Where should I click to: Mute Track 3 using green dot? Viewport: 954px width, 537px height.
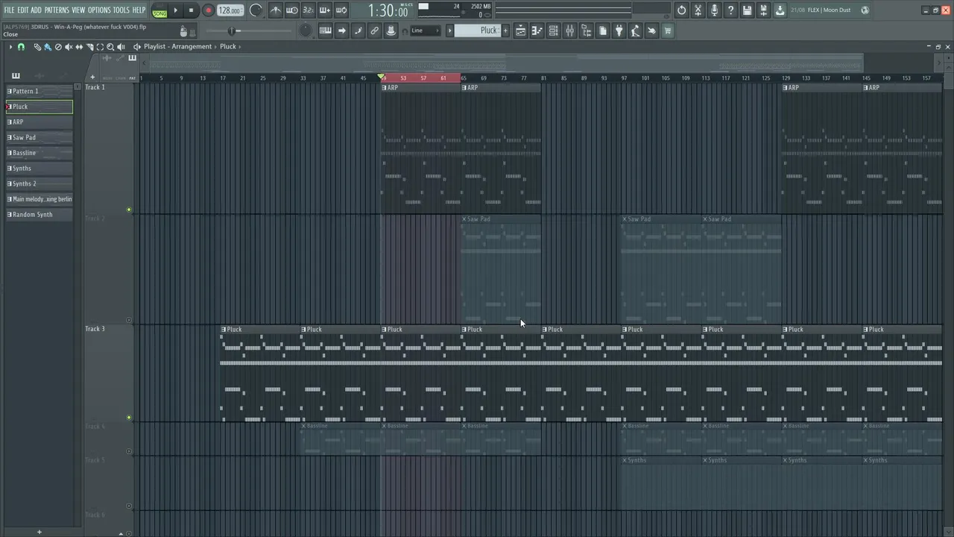coord(129,418)
